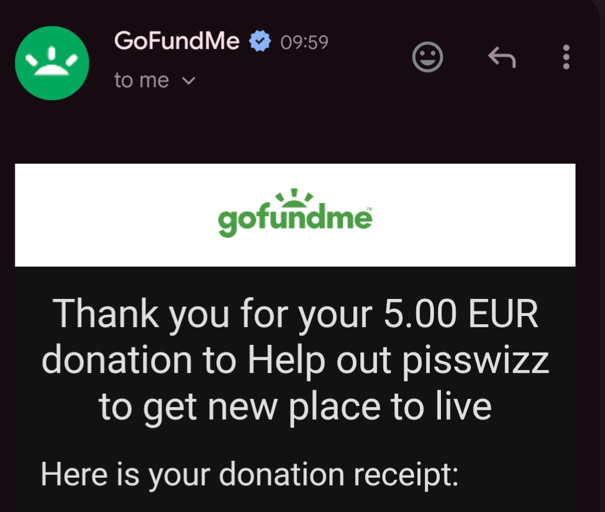Add an emoji reaction to the email
Image resolution: width=605 pixels, height=512 pixels.
coord(427,57)
